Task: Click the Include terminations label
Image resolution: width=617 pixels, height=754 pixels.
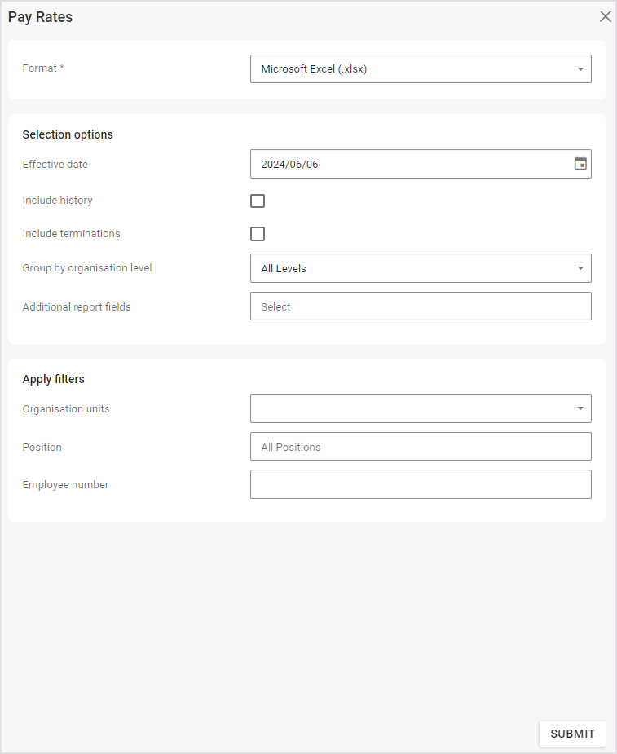Action: tap(71, 234)
